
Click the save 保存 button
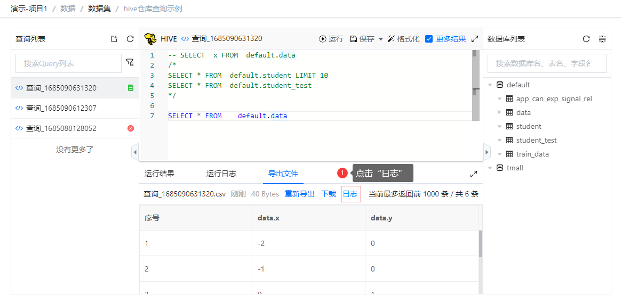click(362, 39)
